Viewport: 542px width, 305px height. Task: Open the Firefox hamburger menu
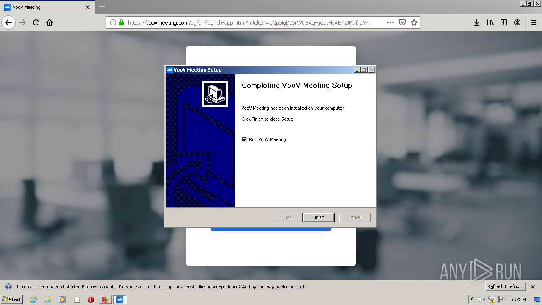click(534, 22)
